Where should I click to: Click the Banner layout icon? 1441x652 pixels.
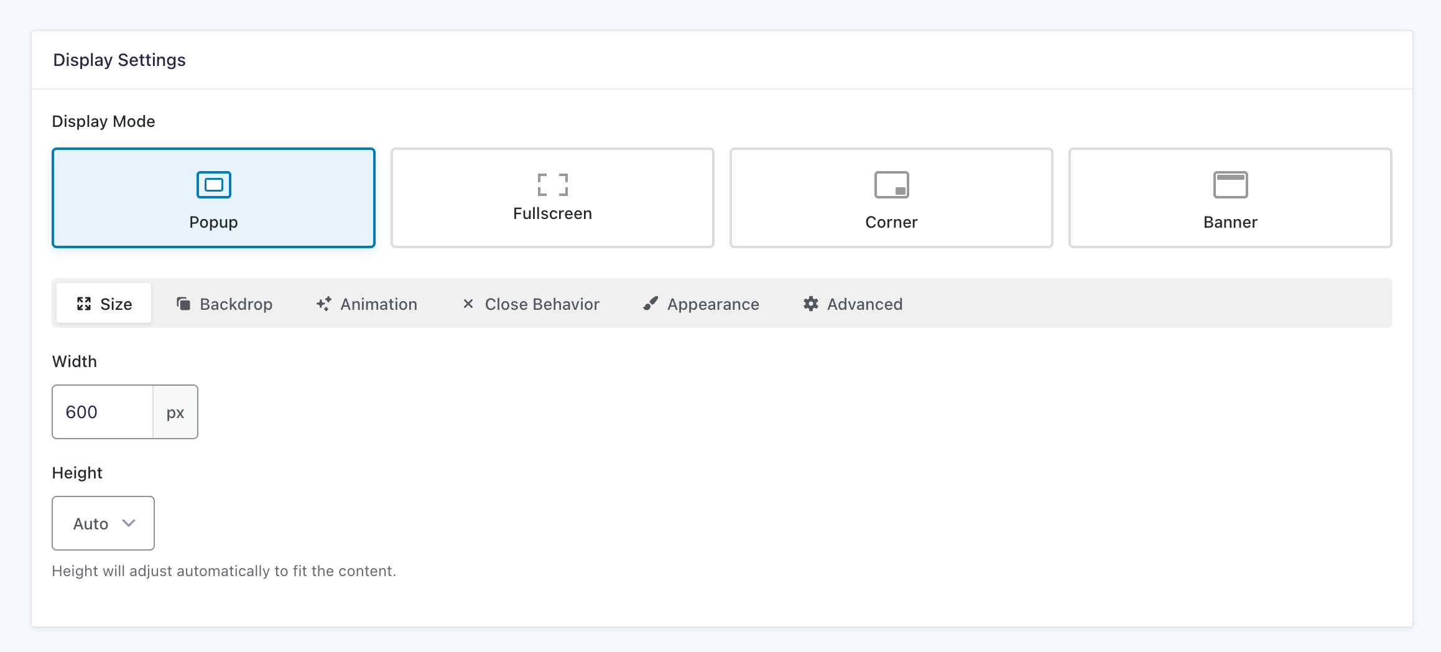click(1230, 185)
